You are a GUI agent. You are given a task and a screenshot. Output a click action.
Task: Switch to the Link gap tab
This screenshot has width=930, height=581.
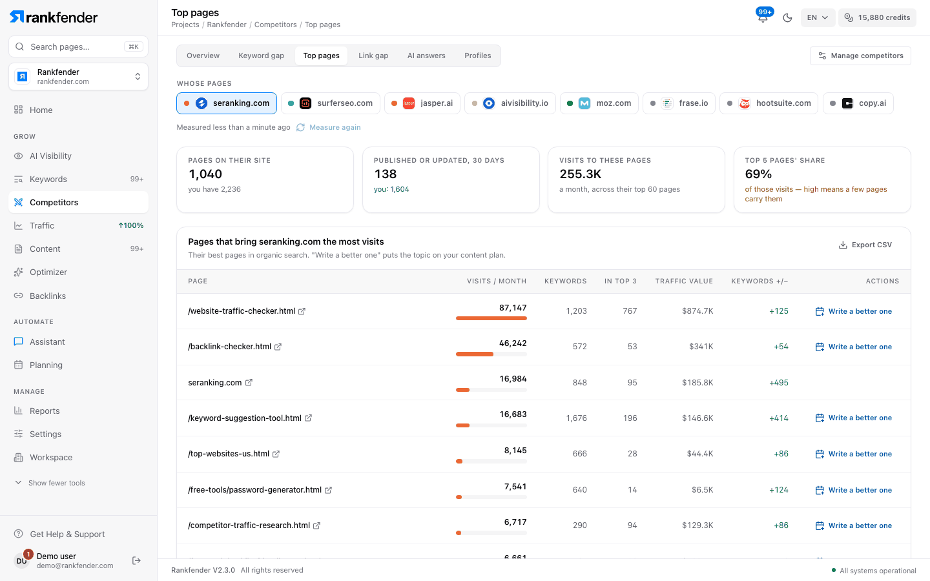(373, 56)
